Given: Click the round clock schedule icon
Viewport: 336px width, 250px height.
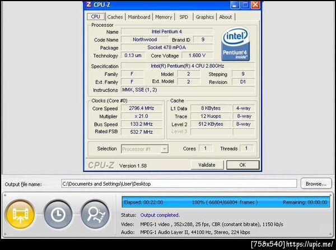Looking at the screenshot, I should pyautogui.click(x=58, y=214).
